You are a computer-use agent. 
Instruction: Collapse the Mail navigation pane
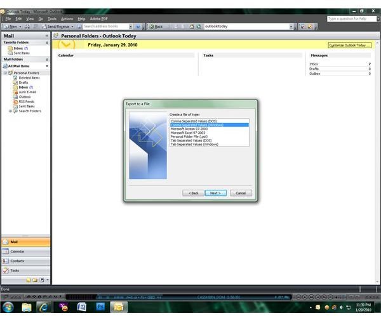coord(46,36)
